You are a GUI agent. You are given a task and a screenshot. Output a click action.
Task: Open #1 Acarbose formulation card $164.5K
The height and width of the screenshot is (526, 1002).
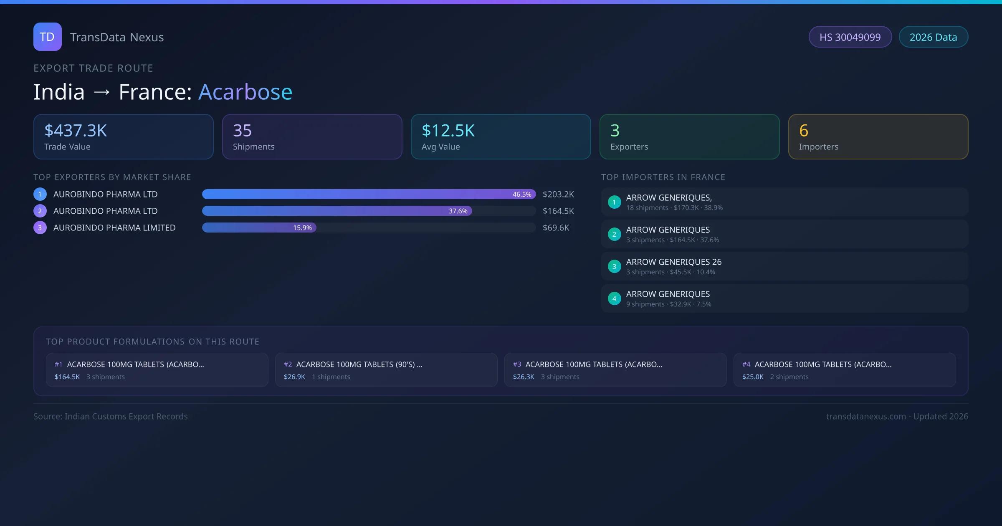pos(157,370)
